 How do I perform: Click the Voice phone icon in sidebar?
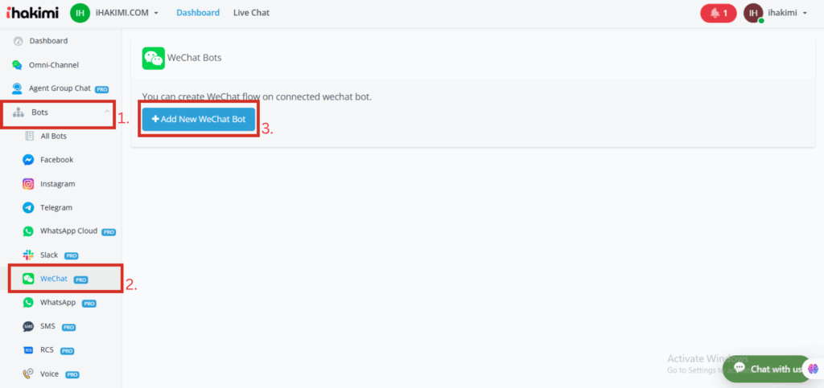pyautogui.click(x=28, y=374)
